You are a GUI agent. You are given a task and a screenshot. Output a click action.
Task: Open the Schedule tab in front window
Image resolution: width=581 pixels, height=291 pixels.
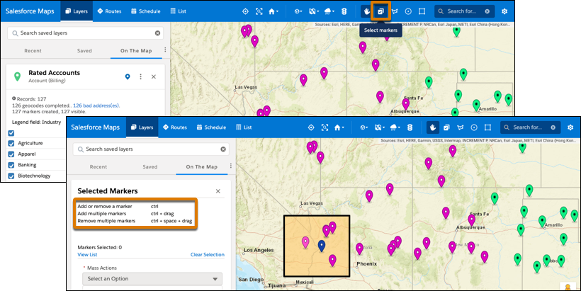(211, 127)
